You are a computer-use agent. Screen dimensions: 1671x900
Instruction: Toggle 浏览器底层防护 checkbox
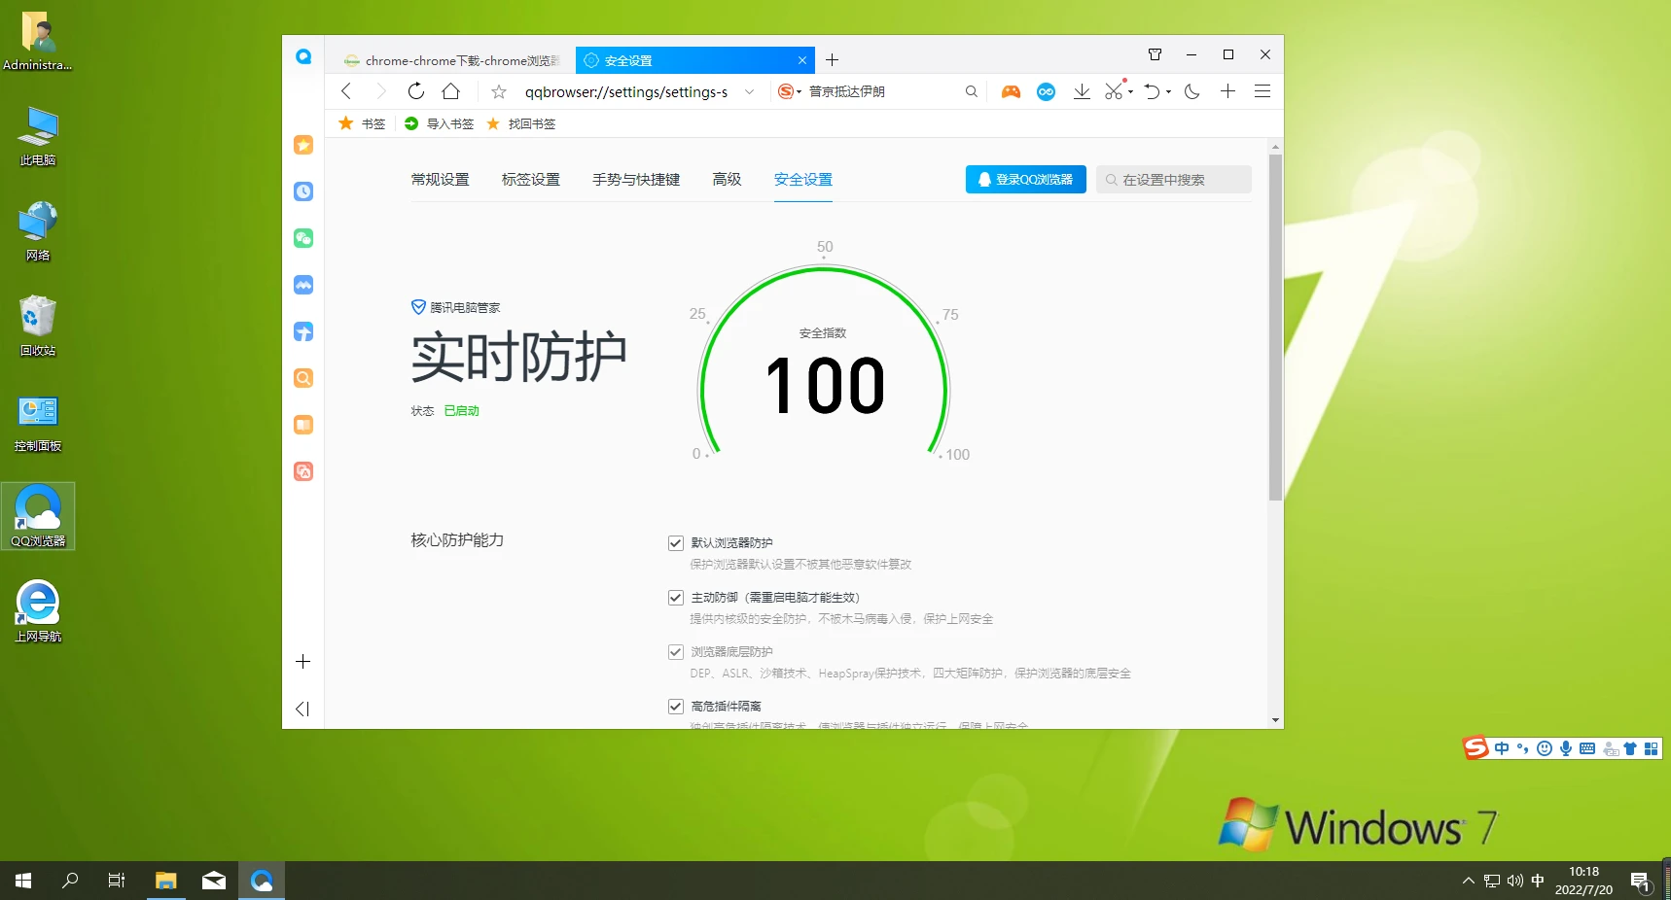point(676,652)
